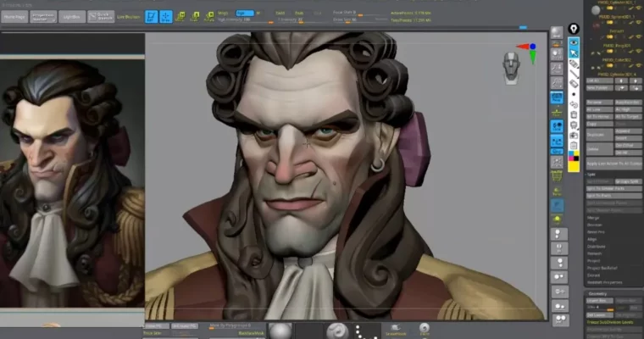The height and width of the screenshot is (339, 644).
Task: Toggle the eye visibility tool in strip
Action: tap(574, 42)
